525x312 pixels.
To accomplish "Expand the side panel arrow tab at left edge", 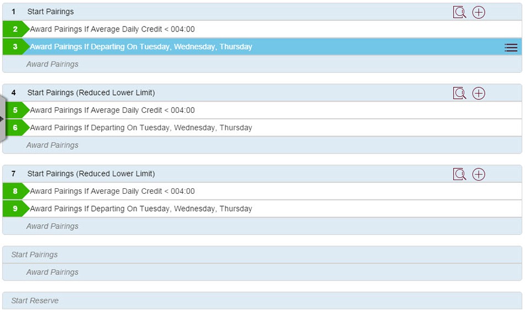I will (2, 119).
